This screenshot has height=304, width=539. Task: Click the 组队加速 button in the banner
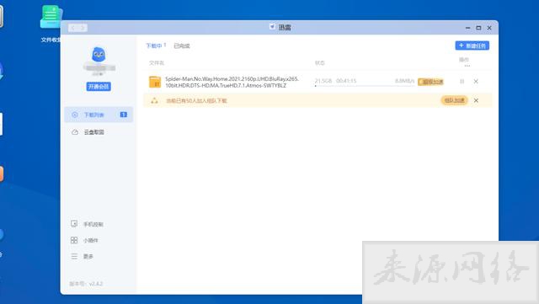pos(454,100)
